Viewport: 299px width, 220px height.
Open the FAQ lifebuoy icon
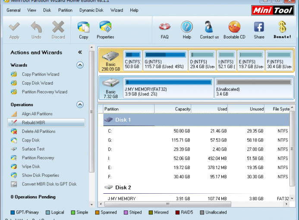[x=164, y=26]
